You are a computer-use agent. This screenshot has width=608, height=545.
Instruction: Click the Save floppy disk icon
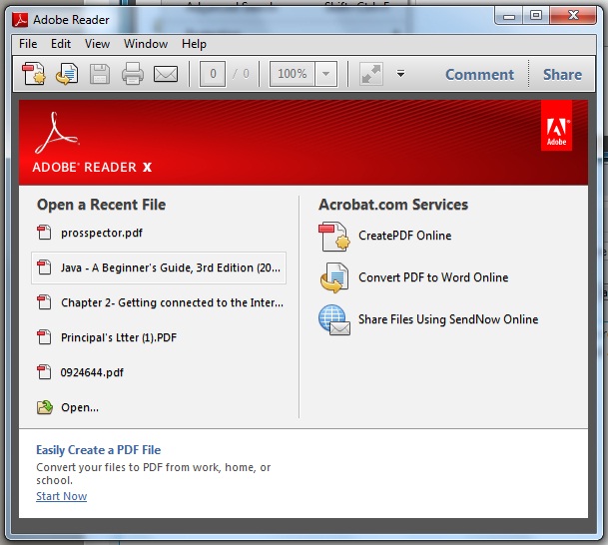(99, 74)
